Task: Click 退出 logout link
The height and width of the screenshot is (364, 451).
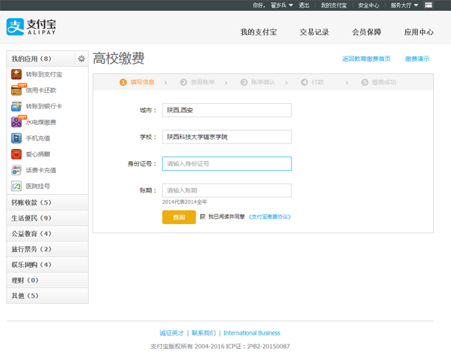Action: tap(304, 5)
